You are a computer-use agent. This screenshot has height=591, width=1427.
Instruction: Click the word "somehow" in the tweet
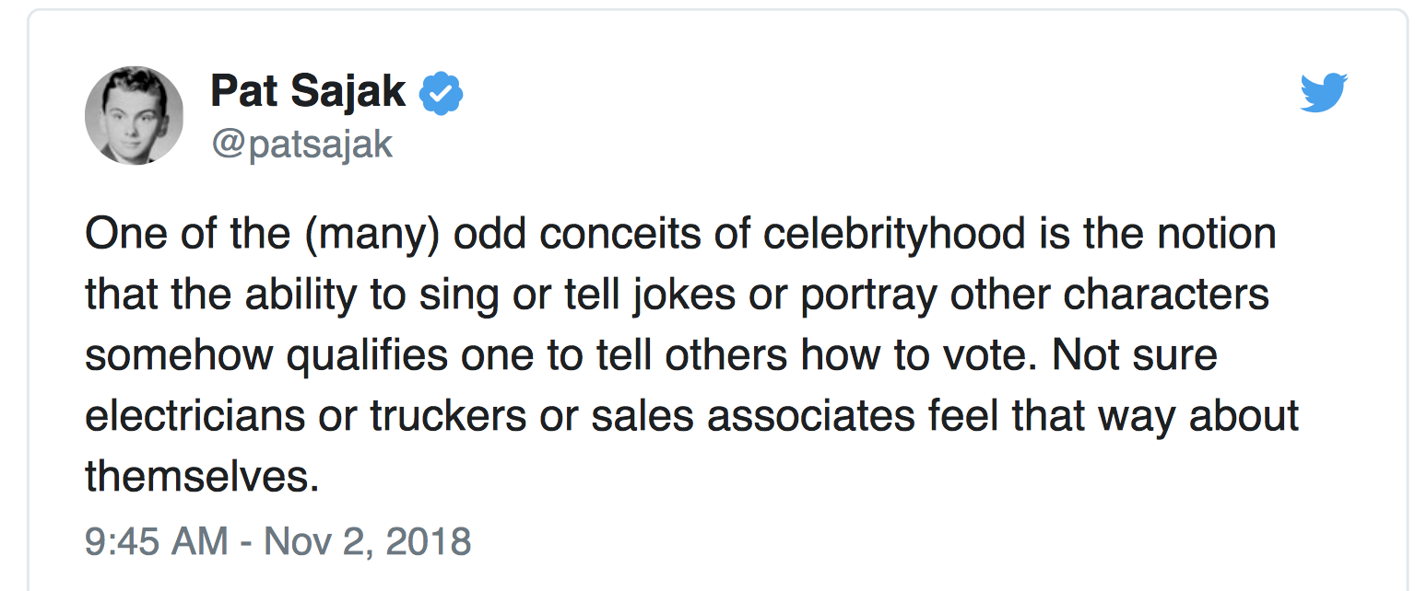point(180,355)
